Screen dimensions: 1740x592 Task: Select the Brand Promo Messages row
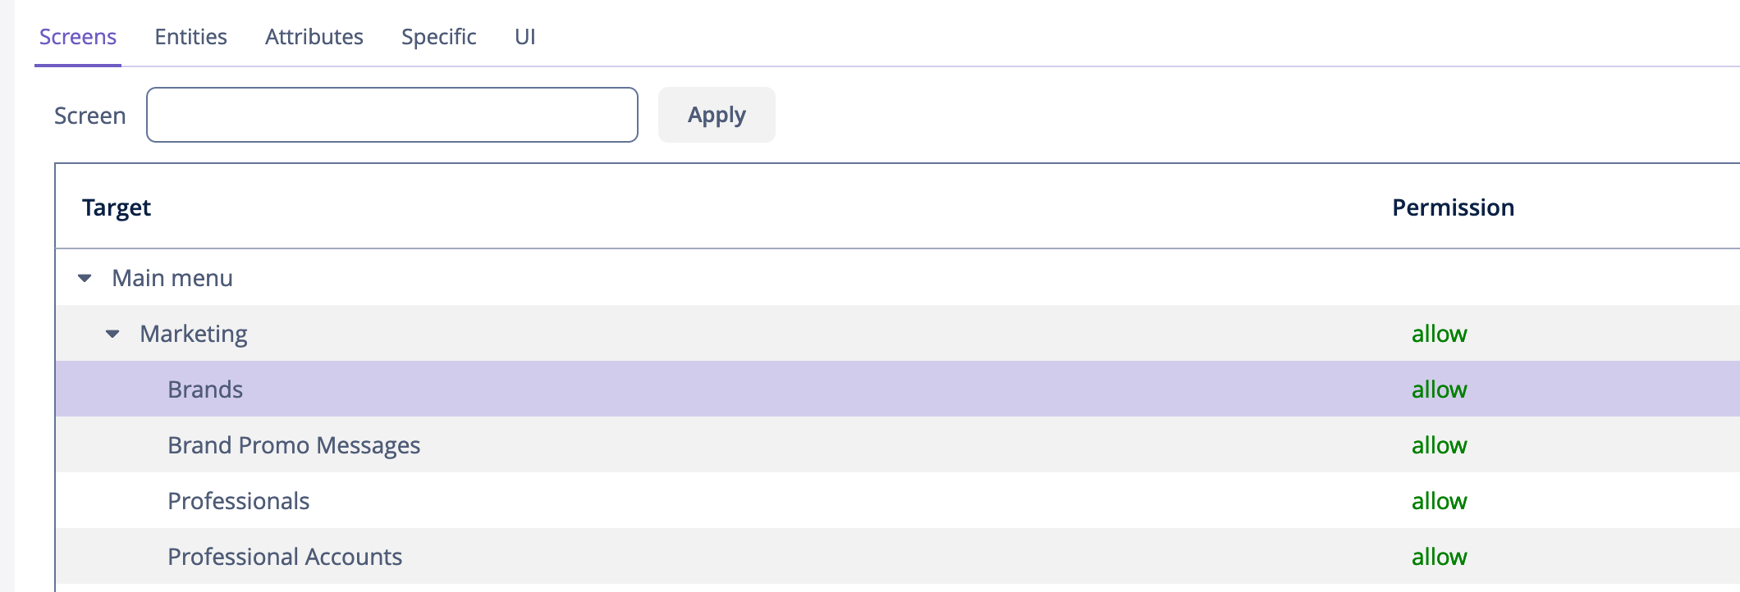pyautogui.click(x=898, y=444)
